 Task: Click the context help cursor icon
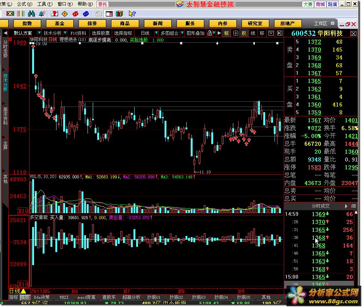[x=132, y=14]
